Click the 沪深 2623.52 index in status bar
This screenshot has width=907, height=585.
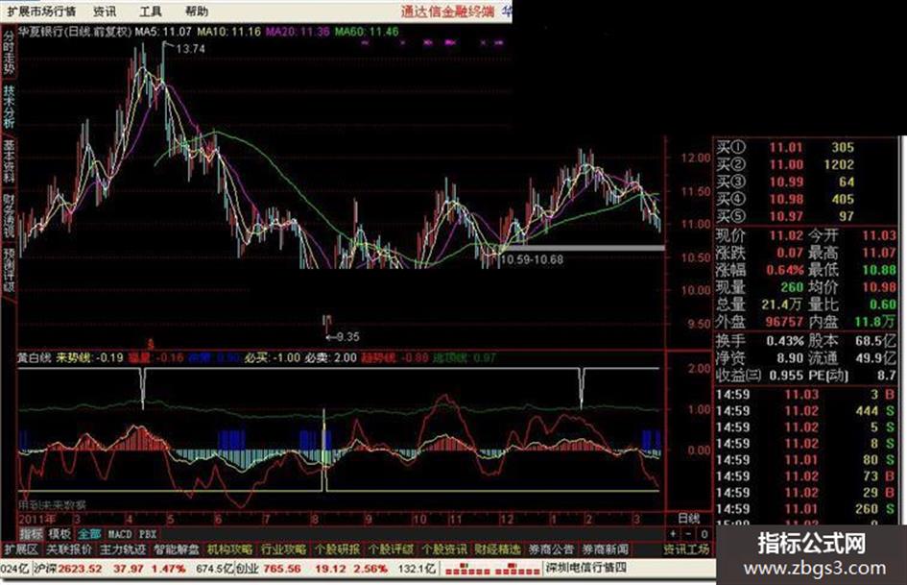click(x=68, y=569)
